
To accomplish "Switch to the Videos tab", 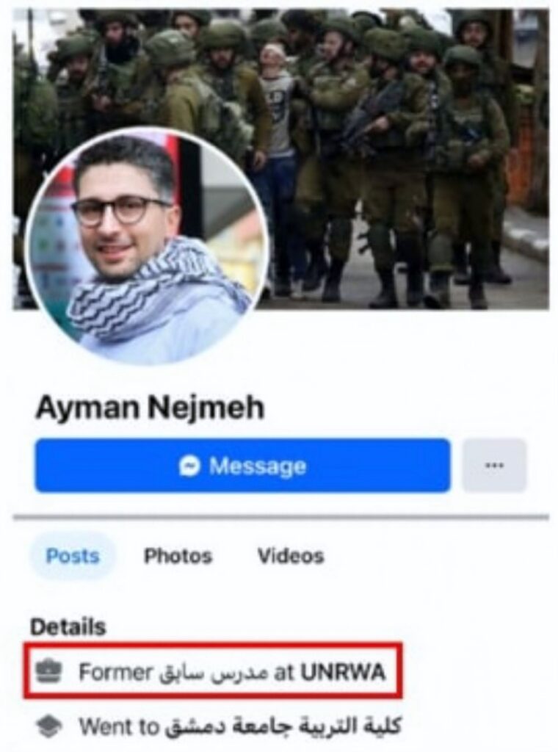I will 291,556.
